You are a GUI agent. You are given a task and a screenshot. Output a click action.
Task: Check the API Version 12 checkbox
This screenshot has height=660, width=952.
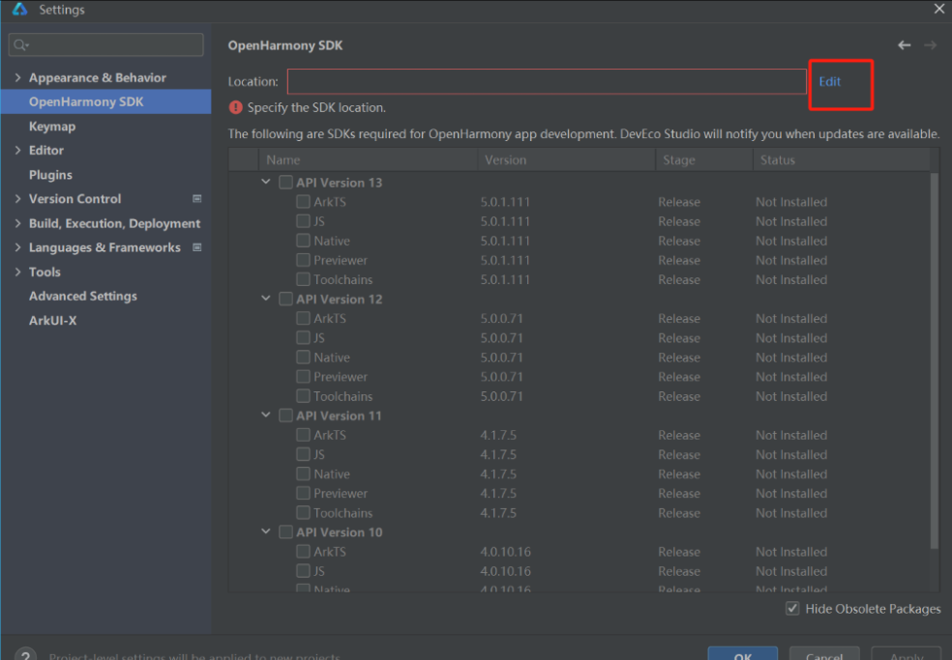[x=285, y=299]
